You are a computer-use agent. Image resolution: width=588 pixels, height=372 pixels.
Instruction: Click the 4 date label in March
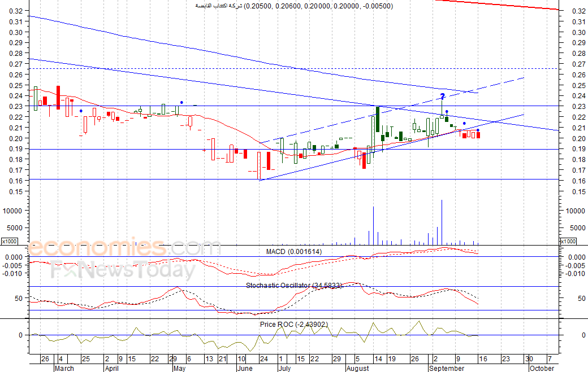pos(60,359)
